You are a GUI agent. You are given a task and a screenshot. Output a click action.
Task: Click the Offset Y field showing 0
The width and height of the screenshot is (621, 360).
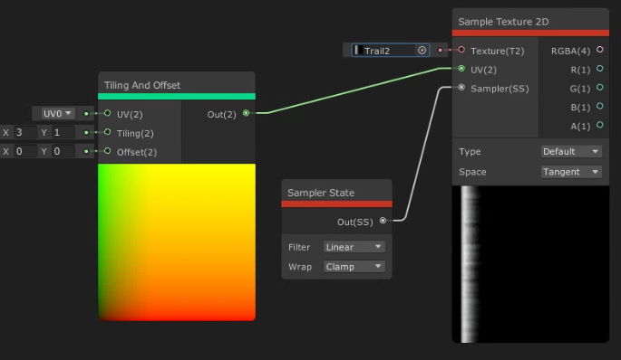[x=63, y=151]
